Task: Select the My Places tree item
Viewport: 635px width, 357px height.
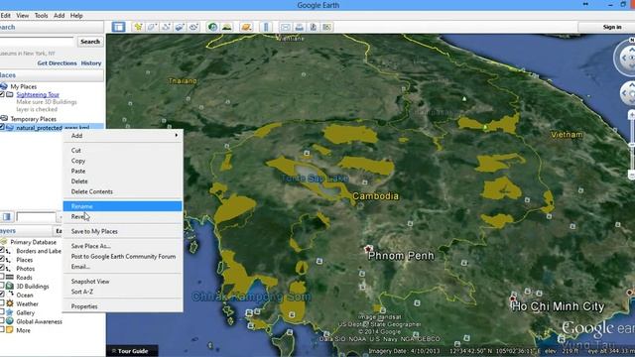Action: [24, 86]
